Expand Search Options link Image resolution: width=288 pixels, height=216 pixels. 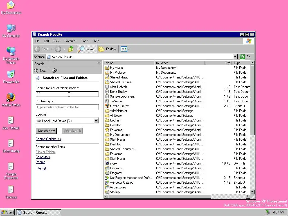tap(48, 139)
